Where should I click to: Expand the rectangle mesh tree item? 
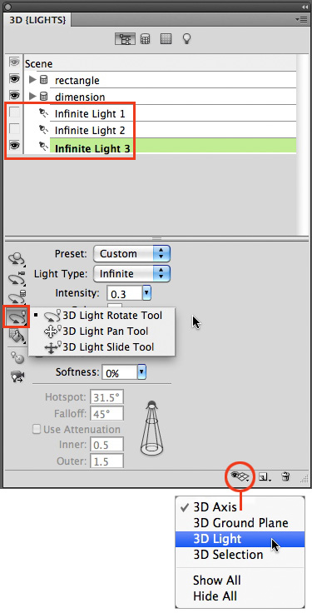point(32,80)
